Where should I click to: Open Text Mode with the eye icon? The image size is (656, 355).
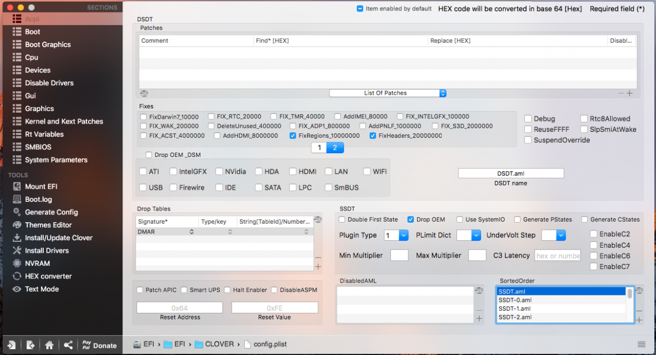pyautogui.click(x=16, y=289)
